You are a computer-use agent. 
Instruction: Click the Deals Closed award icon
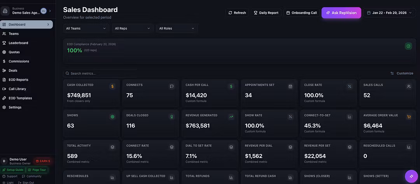(172, 117)
